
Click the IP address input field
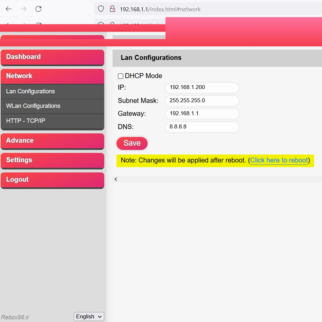click(x=202, y=88)
